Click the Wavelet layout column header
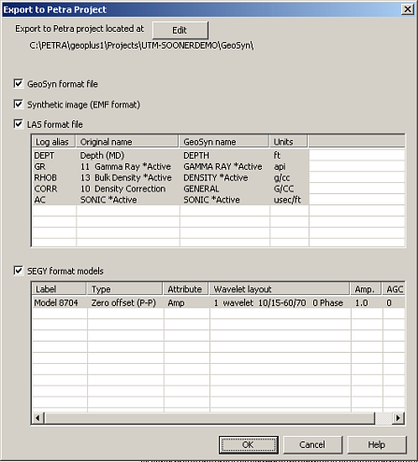 point(280,289)
